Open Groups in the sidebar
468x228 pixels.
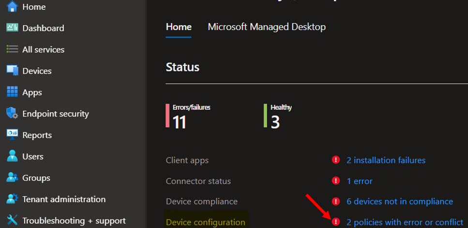tap(36, 178)
